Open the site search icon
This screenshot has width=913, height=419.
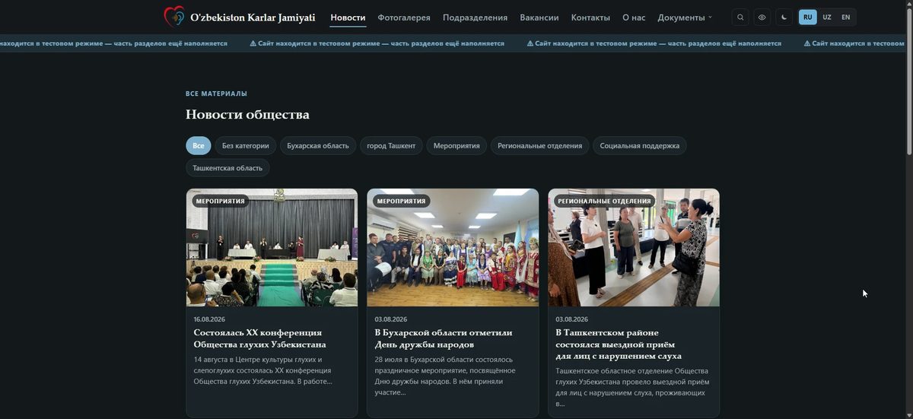coord(740,17)
